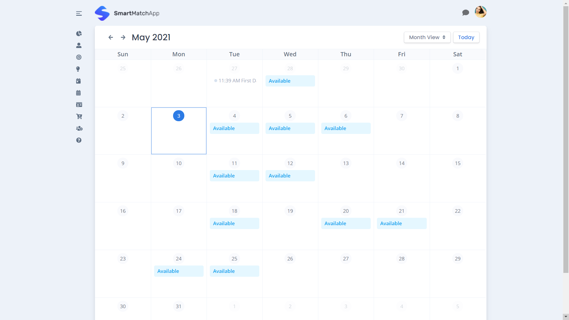Open the help question mark icon
Image resolution: width=569 pixels, height=320 pixels.
coord(79,140)
